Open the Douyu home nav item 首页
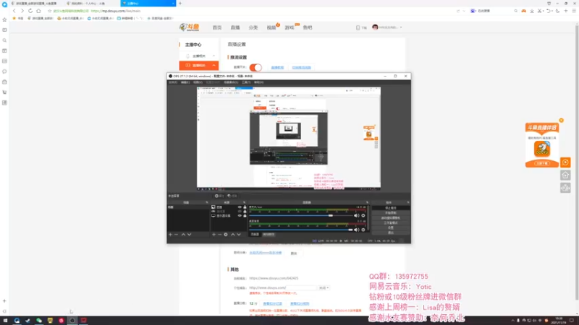Image resolution: width=579 pixels, height=325 pixels. [217, 27]
